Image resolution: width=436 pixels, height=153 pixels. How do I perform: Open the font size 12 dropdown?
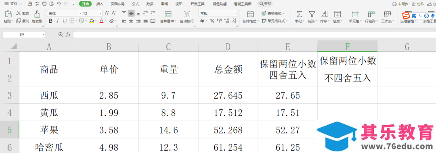point(101,13)
